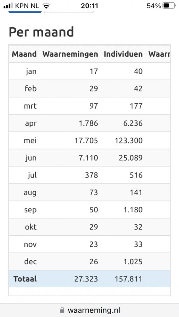Tap the battery icon in status bar
Viewport: 179px width, 317px height.
tap(169, 6)
